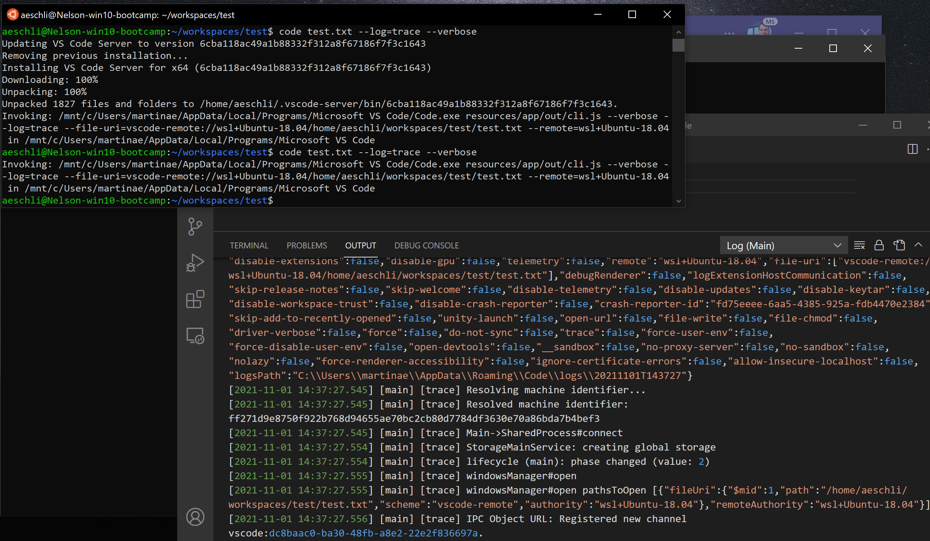Open the log output file in editor
The width and height of the screenshot is (930, 541).
click(x=899, y=245)
